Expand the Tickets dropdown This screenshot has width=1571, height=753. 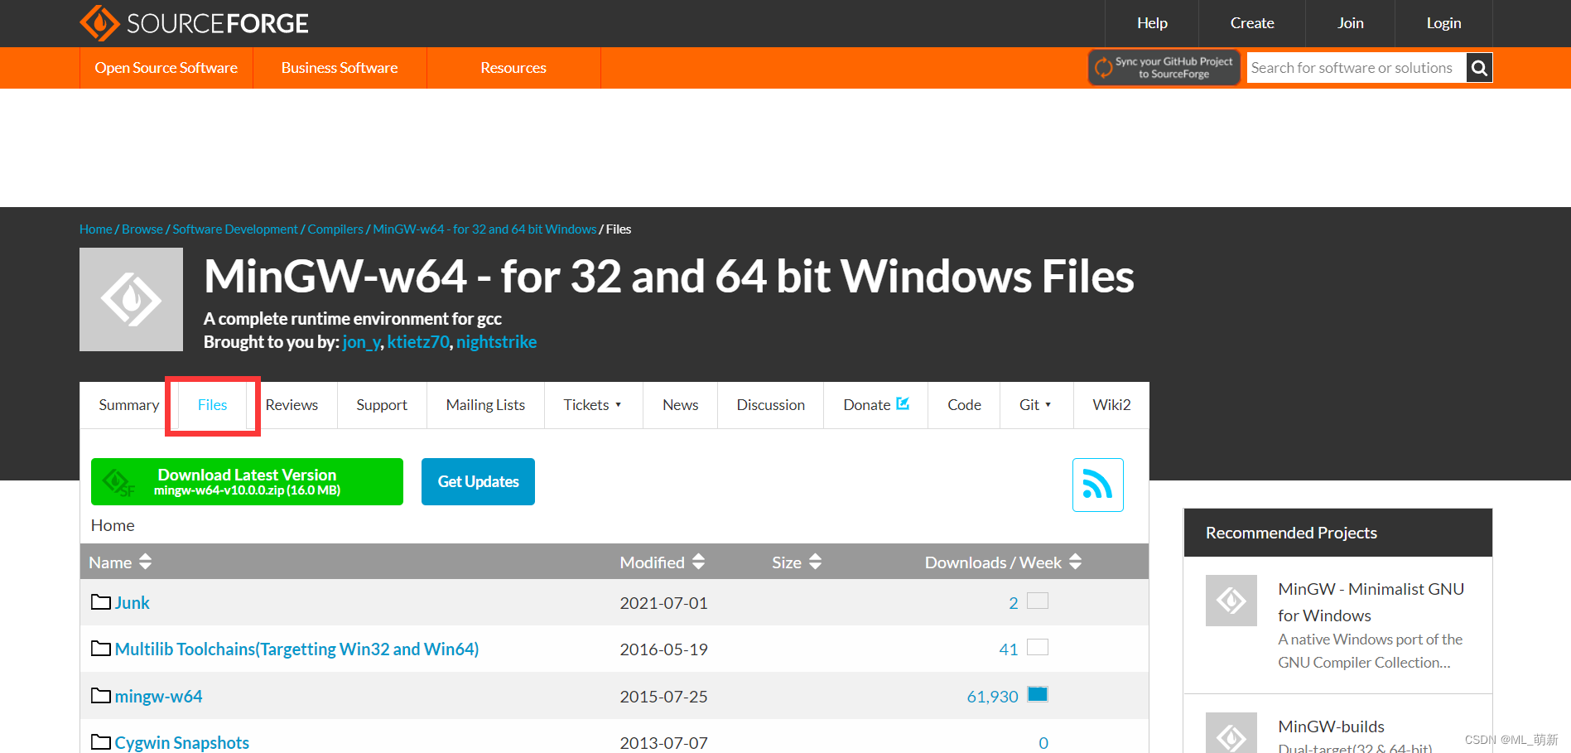tap(593, 405)
